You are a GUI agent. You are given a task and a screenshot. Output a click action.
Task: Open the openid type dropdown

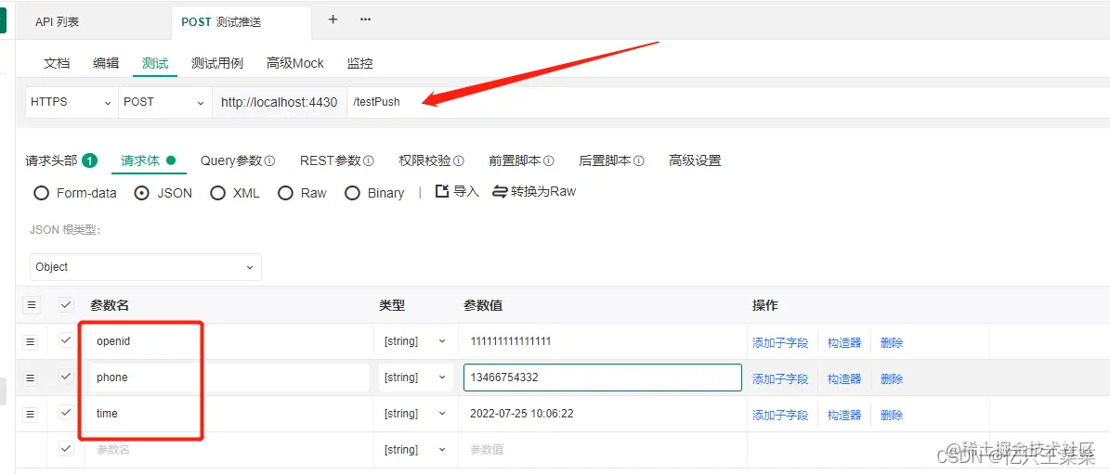(415, 341)
